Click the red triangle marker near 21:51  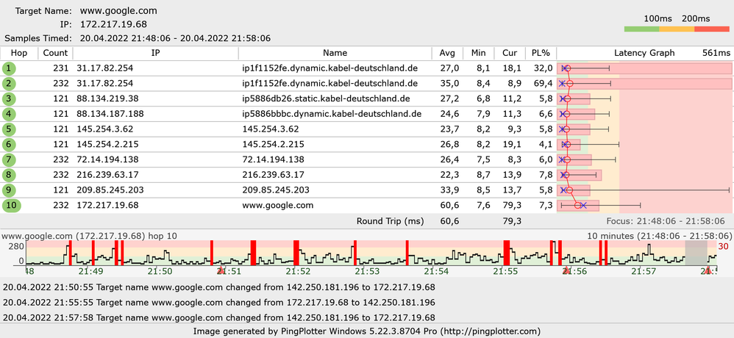220,270
